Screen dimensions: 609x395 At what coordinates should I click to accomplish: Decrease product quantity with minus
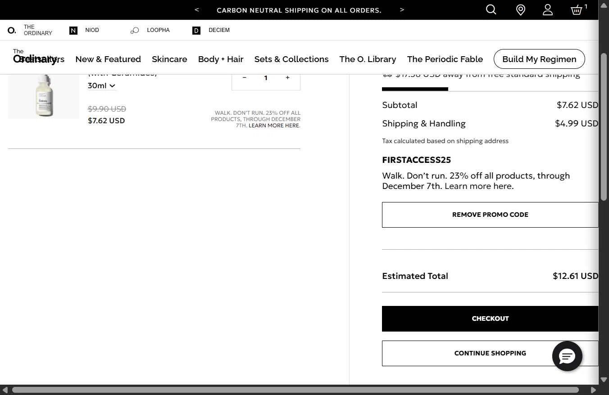[244, 78]
